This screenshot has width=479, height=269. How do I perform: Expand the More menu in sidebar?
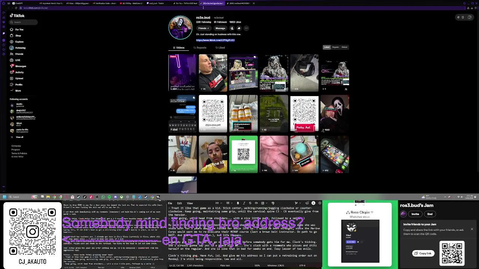[x=15, y=90]
